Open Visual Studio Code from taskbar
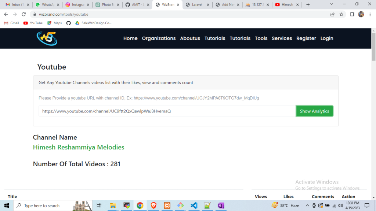 pos(194,206)
